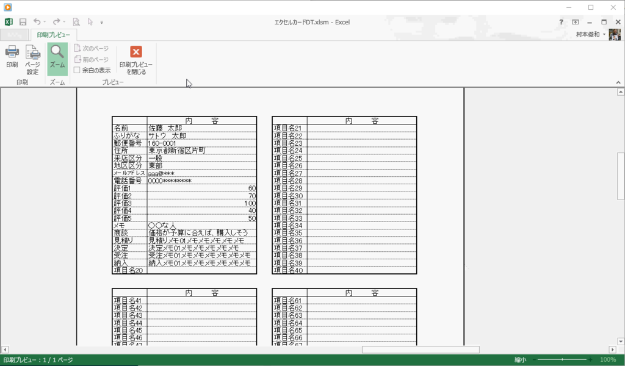The width and height of the screenshot is (625, 366).
Task: Open Ribbon Display Options icon
Action: tap(575, 23)
